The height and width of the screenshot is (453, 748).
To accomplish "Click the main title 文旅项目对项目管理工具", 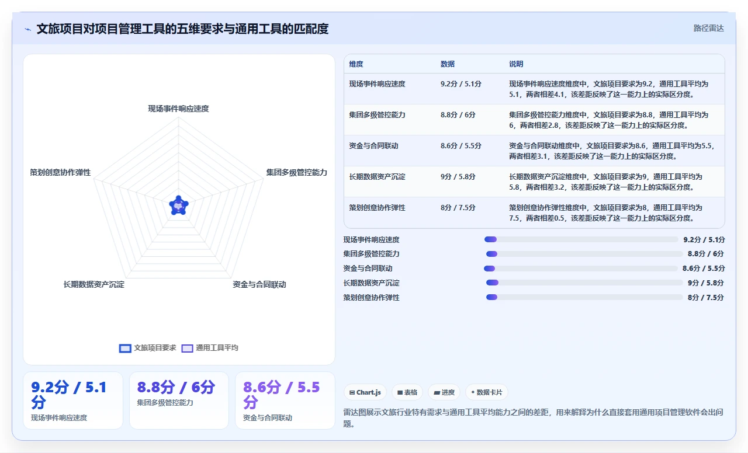I will click(182, 29).
